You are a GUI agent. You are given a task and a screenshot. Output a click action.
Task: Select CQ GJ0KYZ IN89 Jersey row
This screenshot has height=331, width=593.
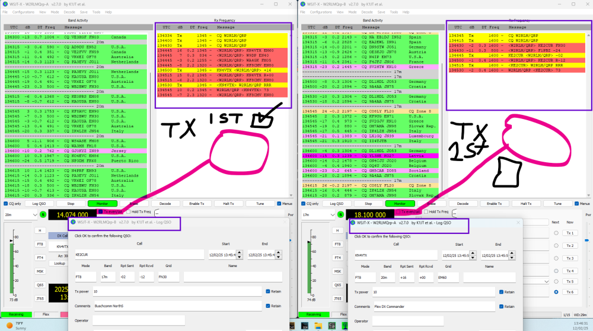tap(76, 151)
